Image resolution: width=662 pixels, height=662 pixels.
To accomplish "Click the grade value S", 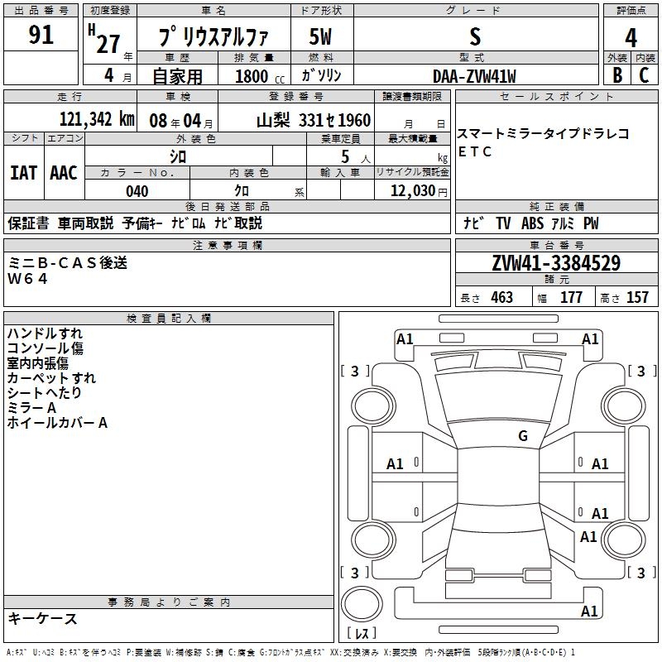I will (x=475, y=36).
